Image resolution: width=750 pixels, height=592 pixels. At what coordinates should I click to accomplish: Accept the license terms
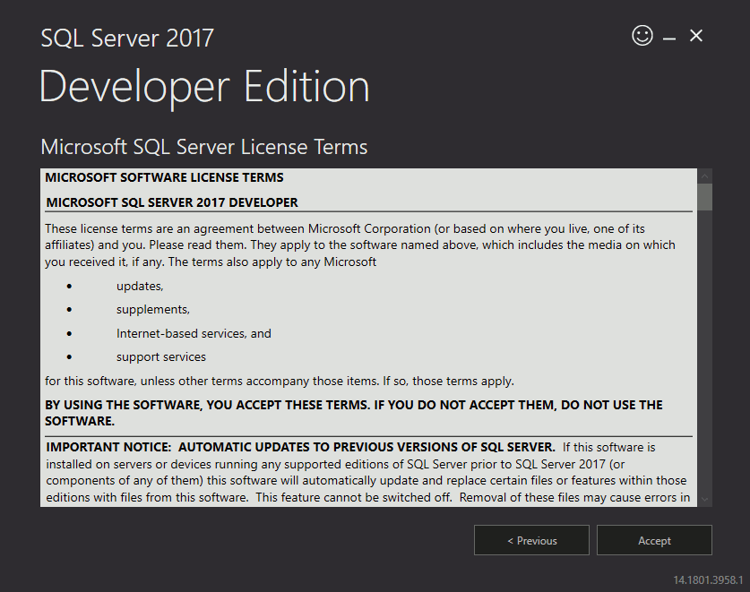pyautogui.click(x=654, y=540)
